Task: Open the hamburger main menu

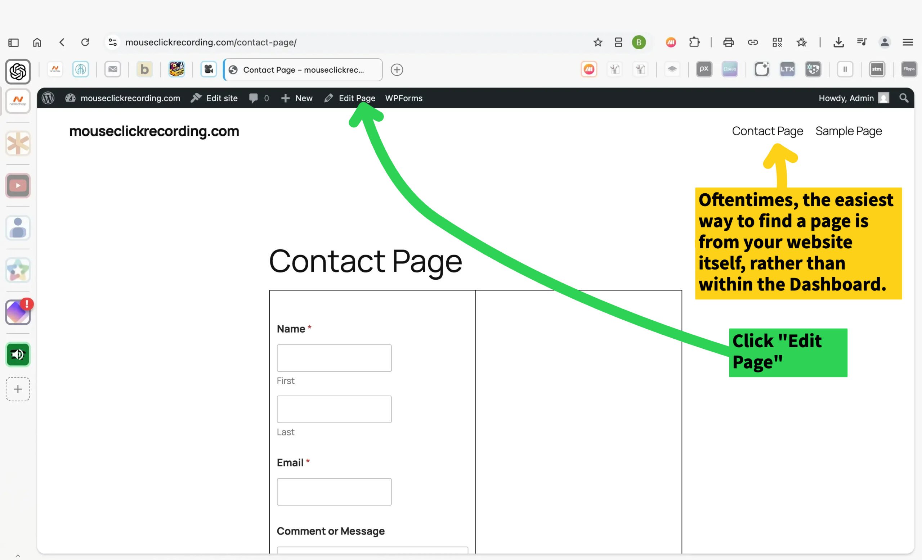Action: [908, 42]
